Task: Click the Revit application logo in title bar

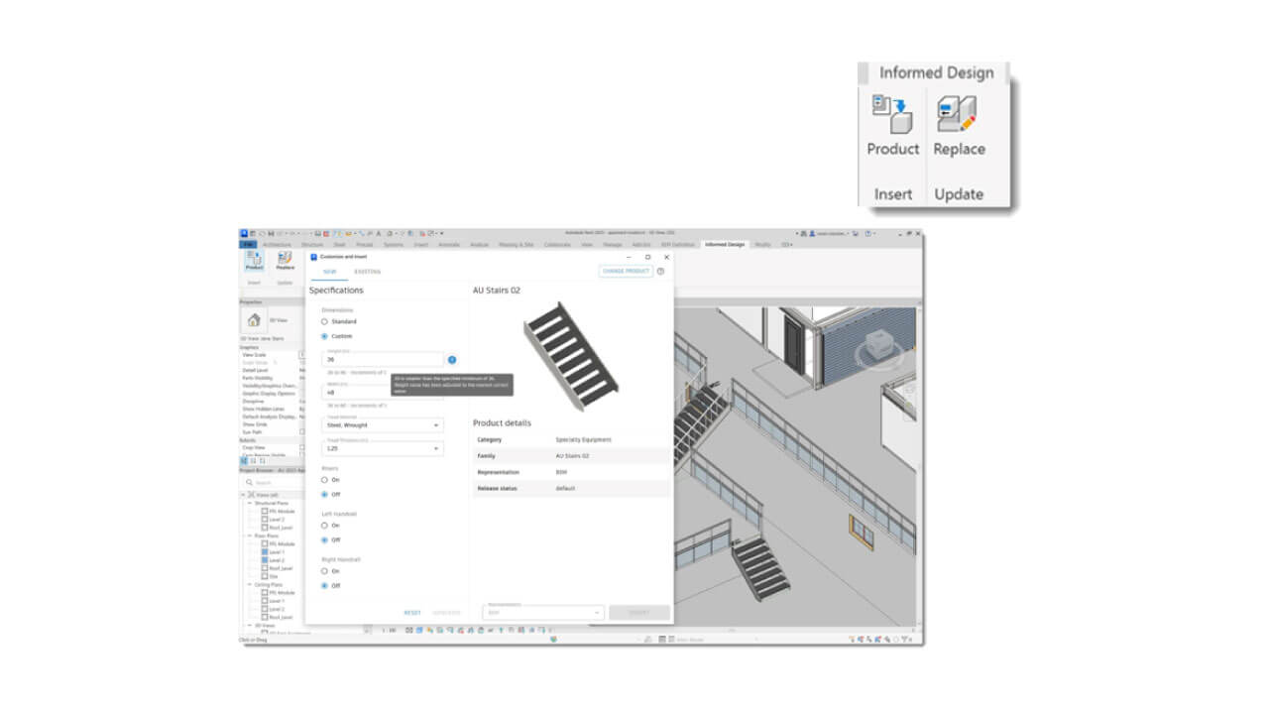Action: pyautogui.click(x=244, y=233)
